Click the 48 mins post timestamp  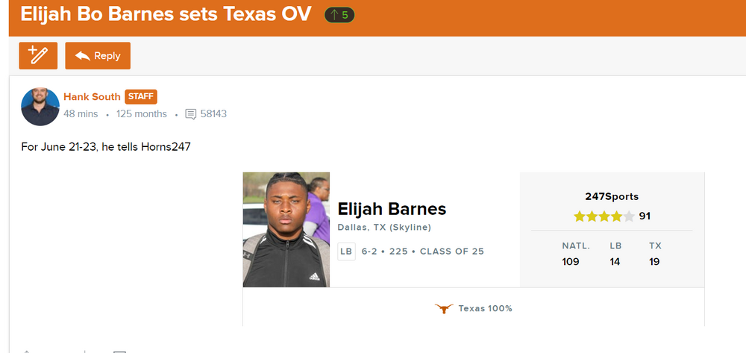click(81, 114)
